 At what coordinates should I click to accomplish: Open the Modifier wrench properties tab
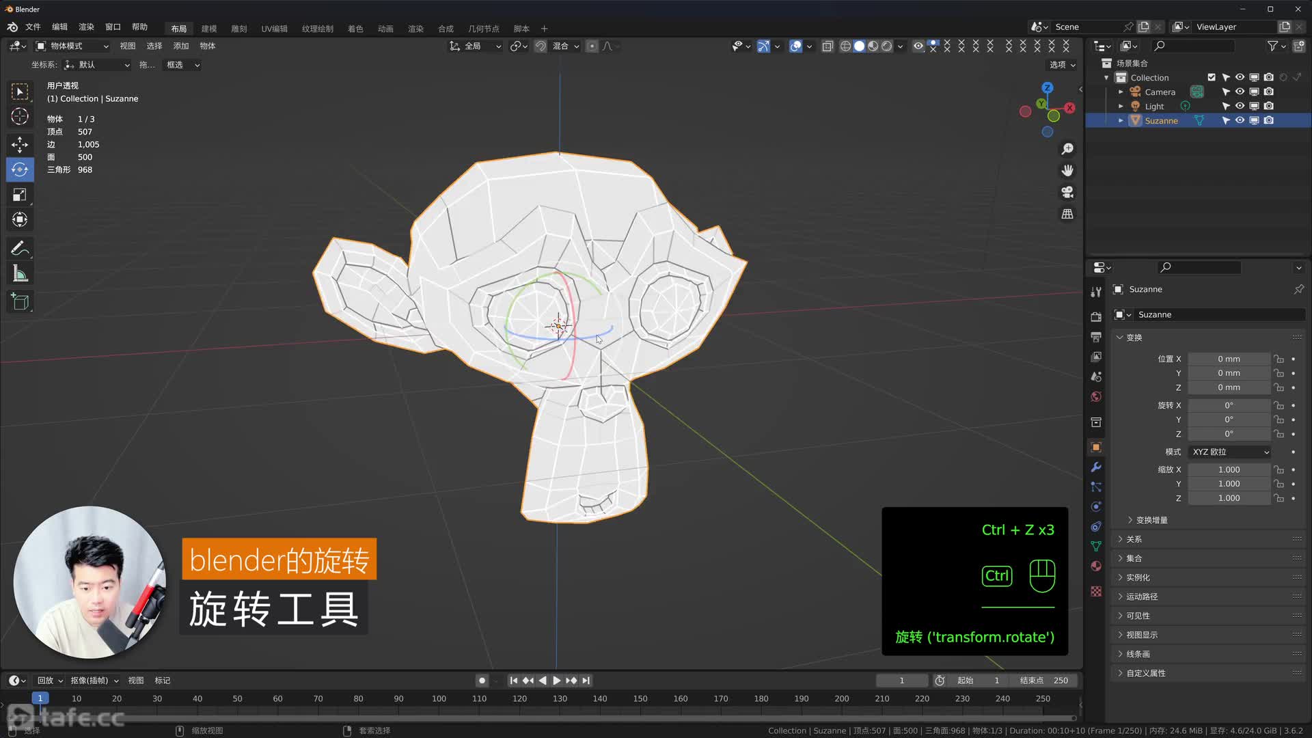(x=1096, y=467)
